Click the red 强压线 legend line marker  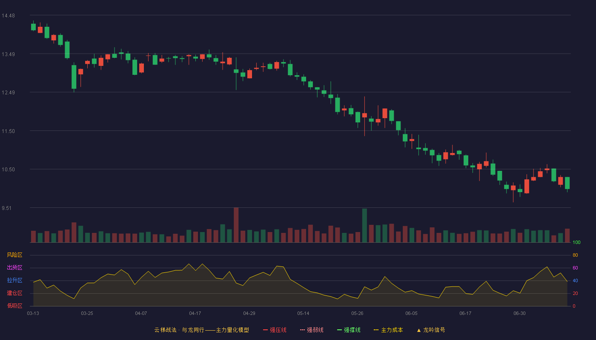click(266, 330)
